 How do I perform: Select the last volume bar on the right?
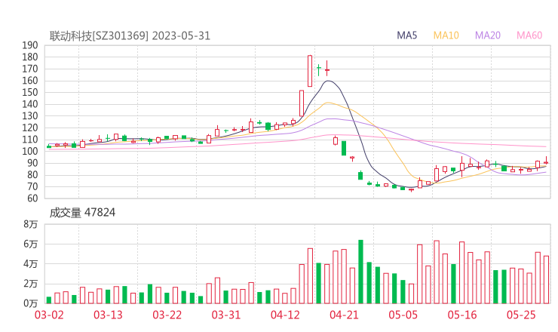click(546, 280)
